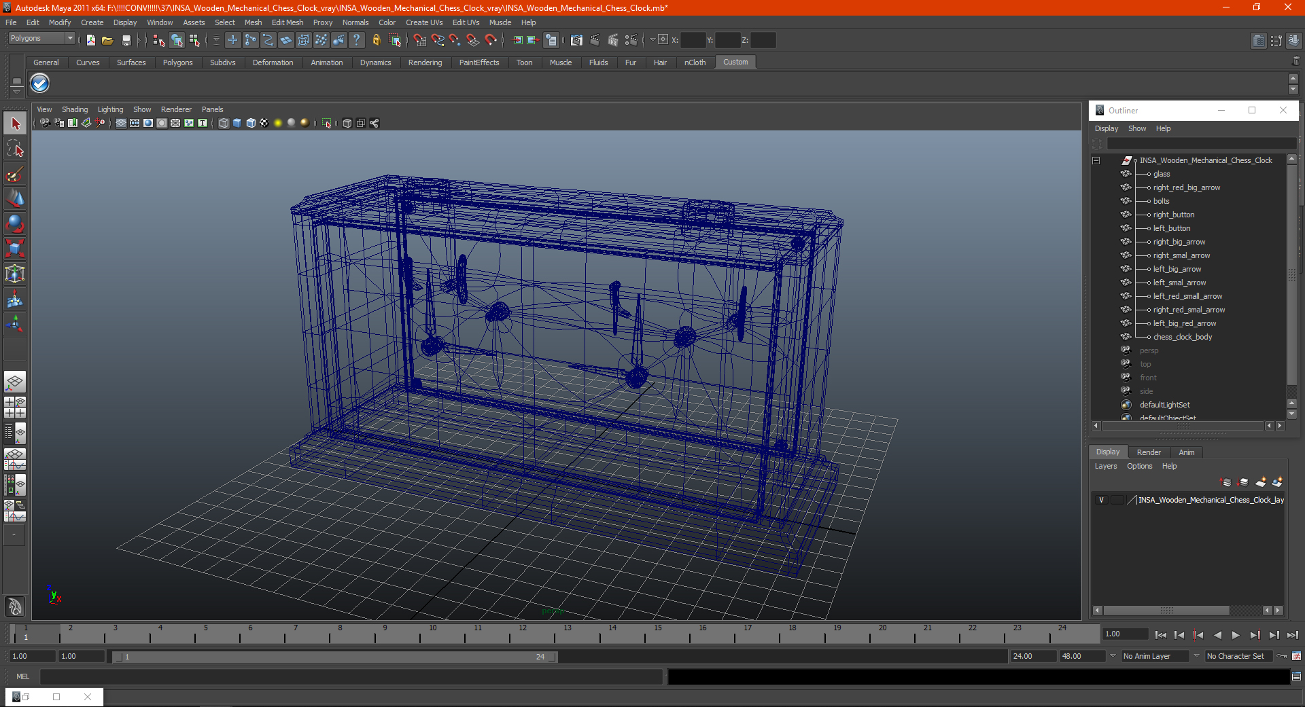
Task: Toggle Snap to grids magnet
Action: click(420, 40)
